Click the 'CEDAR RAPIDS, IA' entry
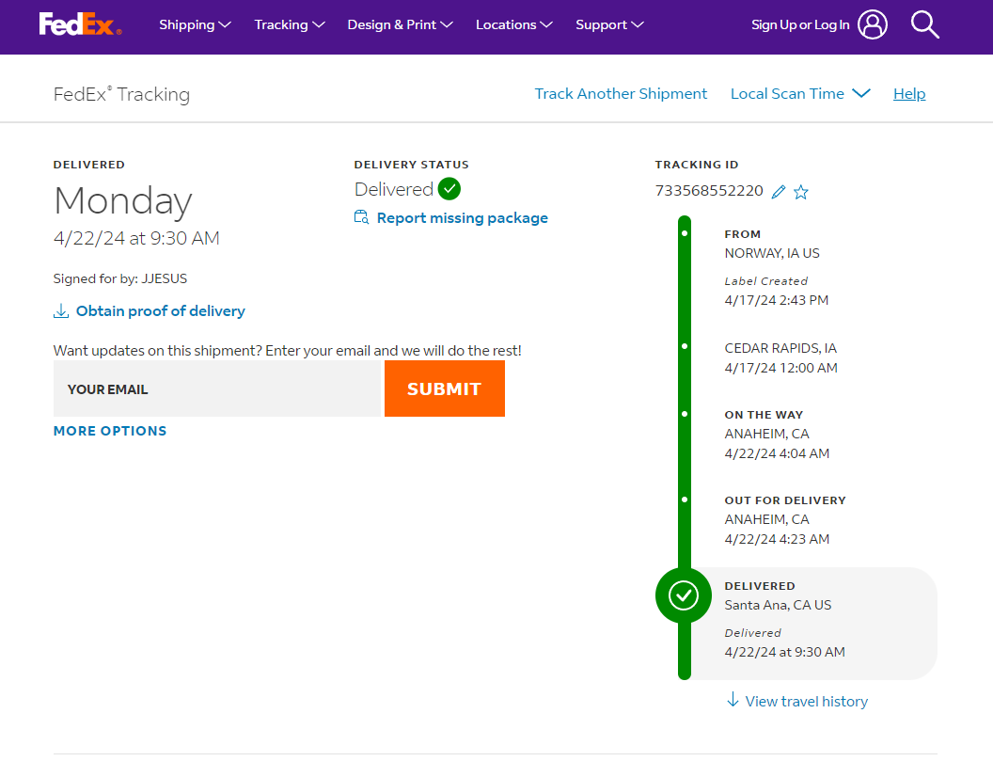This screenshot has height=761, width=993. pos(780,348)
